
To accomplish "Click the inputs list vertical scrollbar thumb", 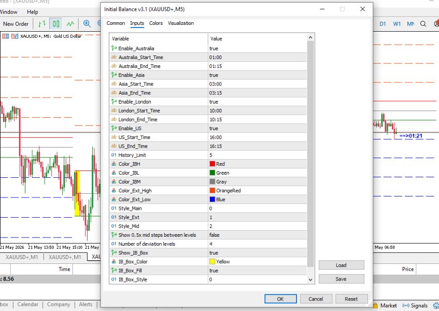I will click(310, 154).
